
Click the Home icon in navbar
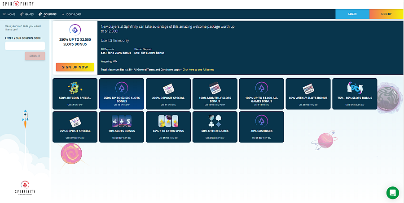click(4, 14)
